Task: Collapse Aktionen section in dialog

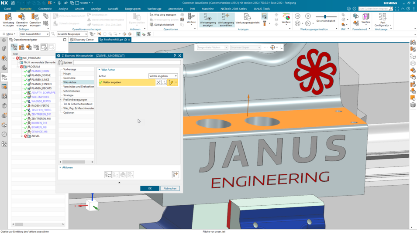Action: point(60,168)
